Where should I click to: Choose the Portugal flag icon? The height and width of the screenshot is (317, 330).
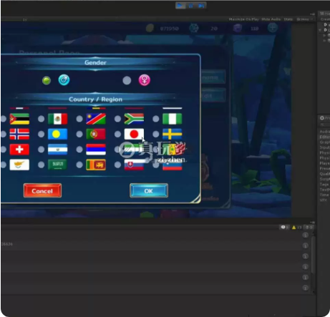(96, 134)
